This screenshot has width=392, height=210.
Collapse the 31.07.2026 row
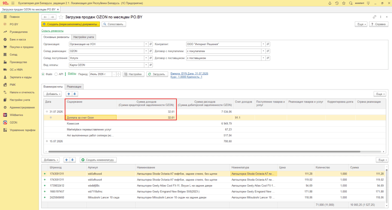click(x=47, y=112)
